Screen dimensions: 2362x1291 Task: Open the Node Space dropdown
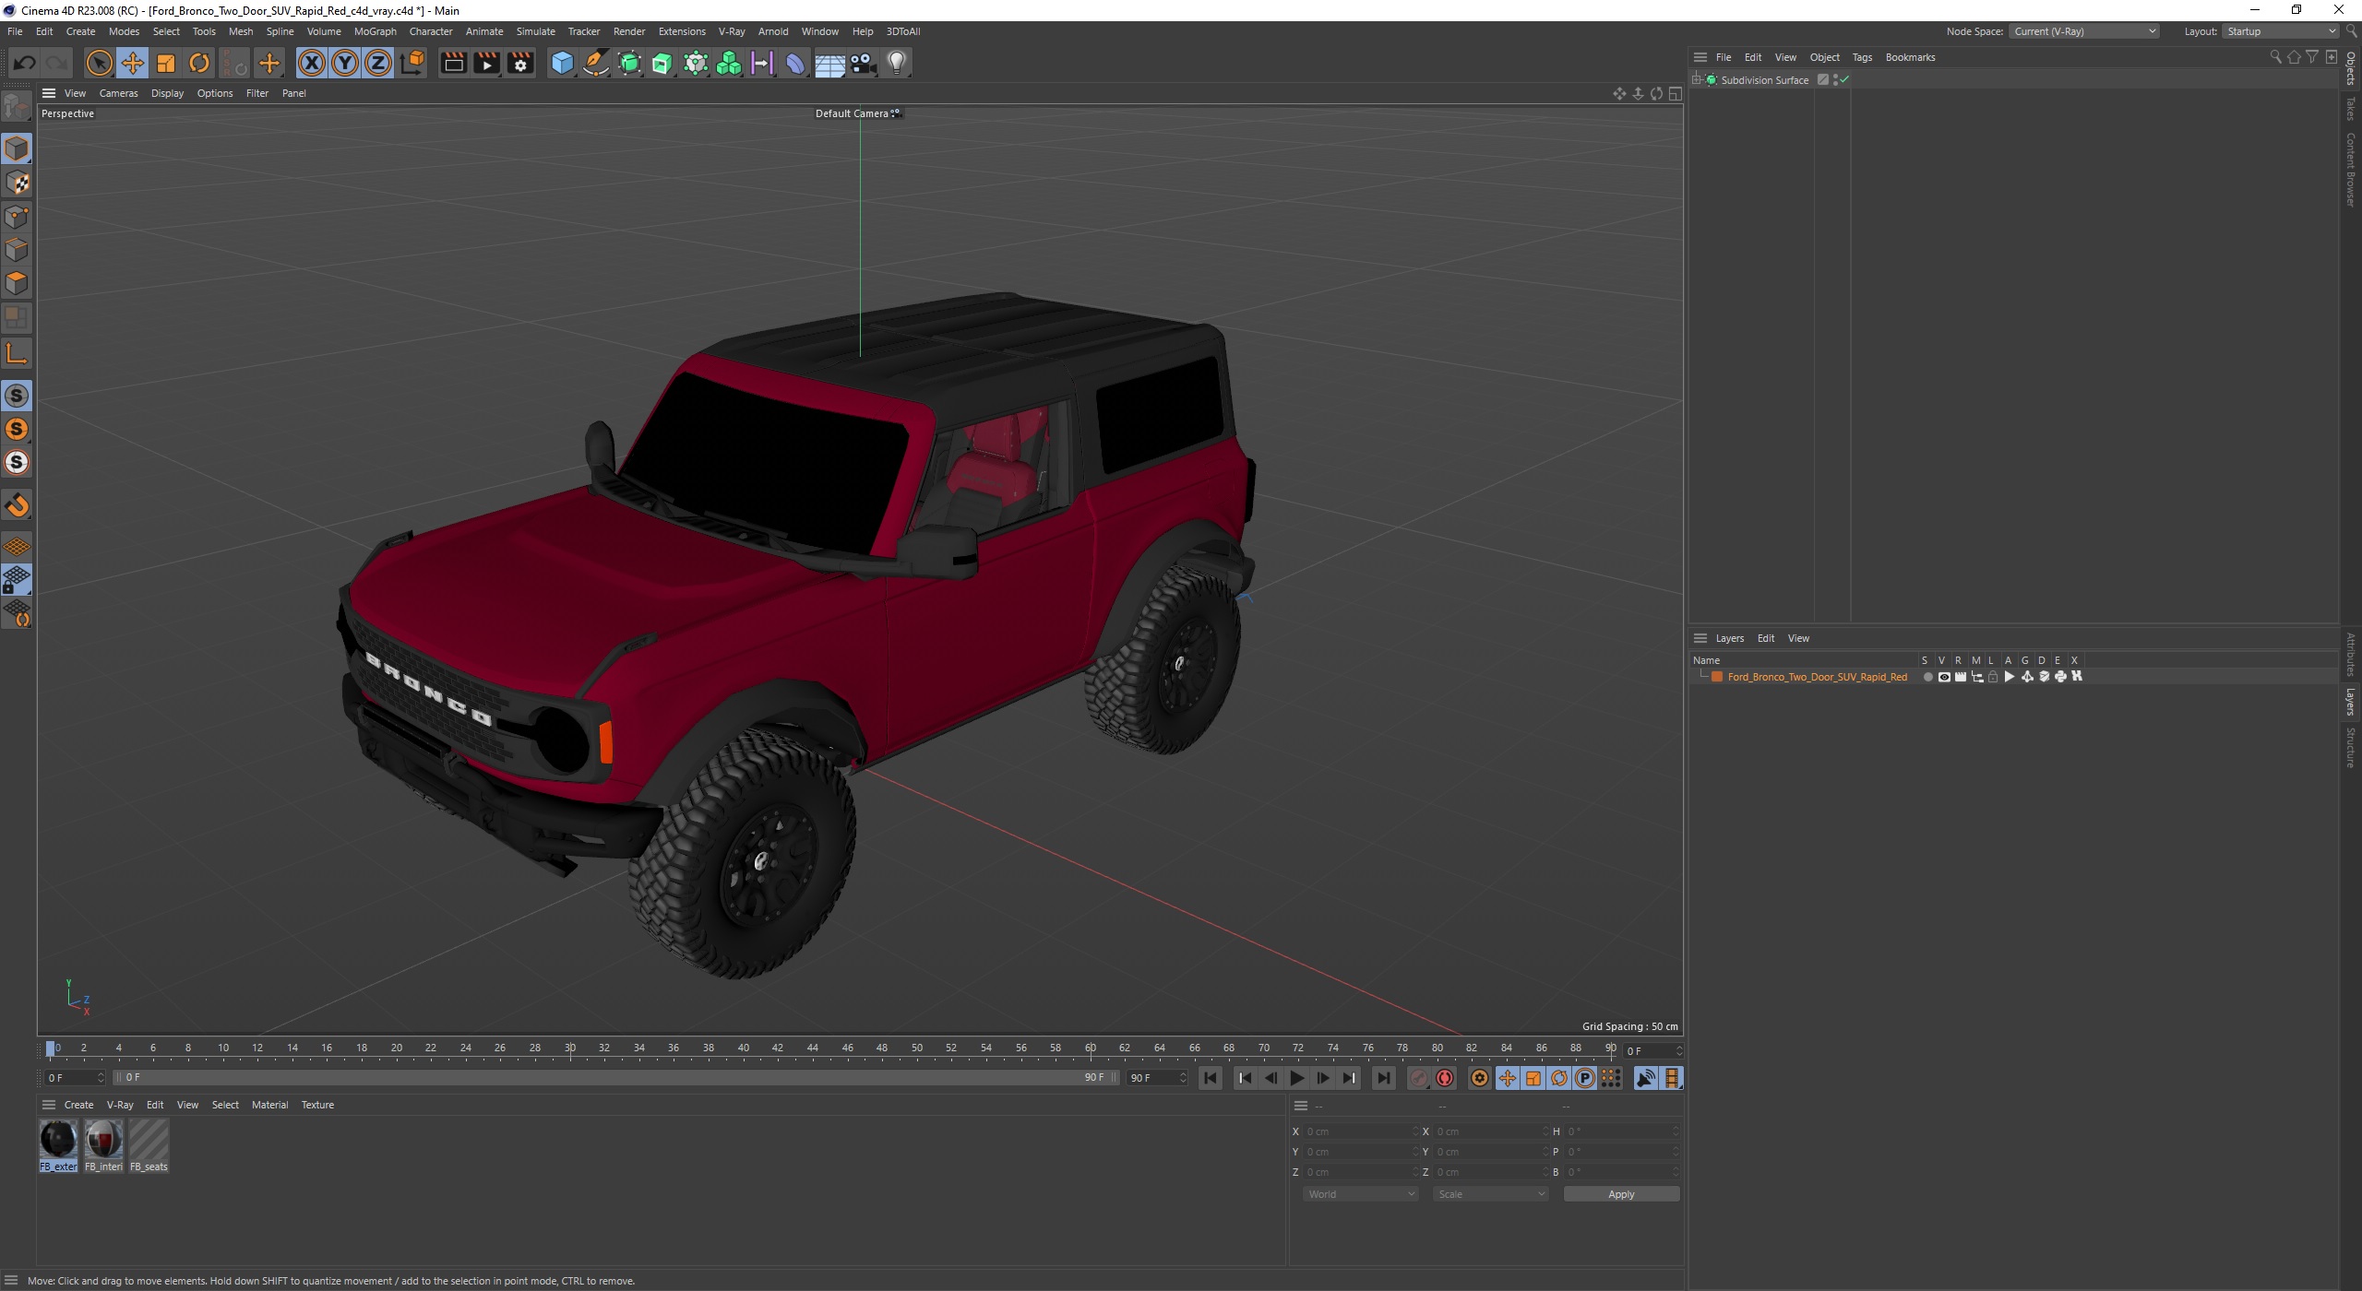click(2084, 31)
